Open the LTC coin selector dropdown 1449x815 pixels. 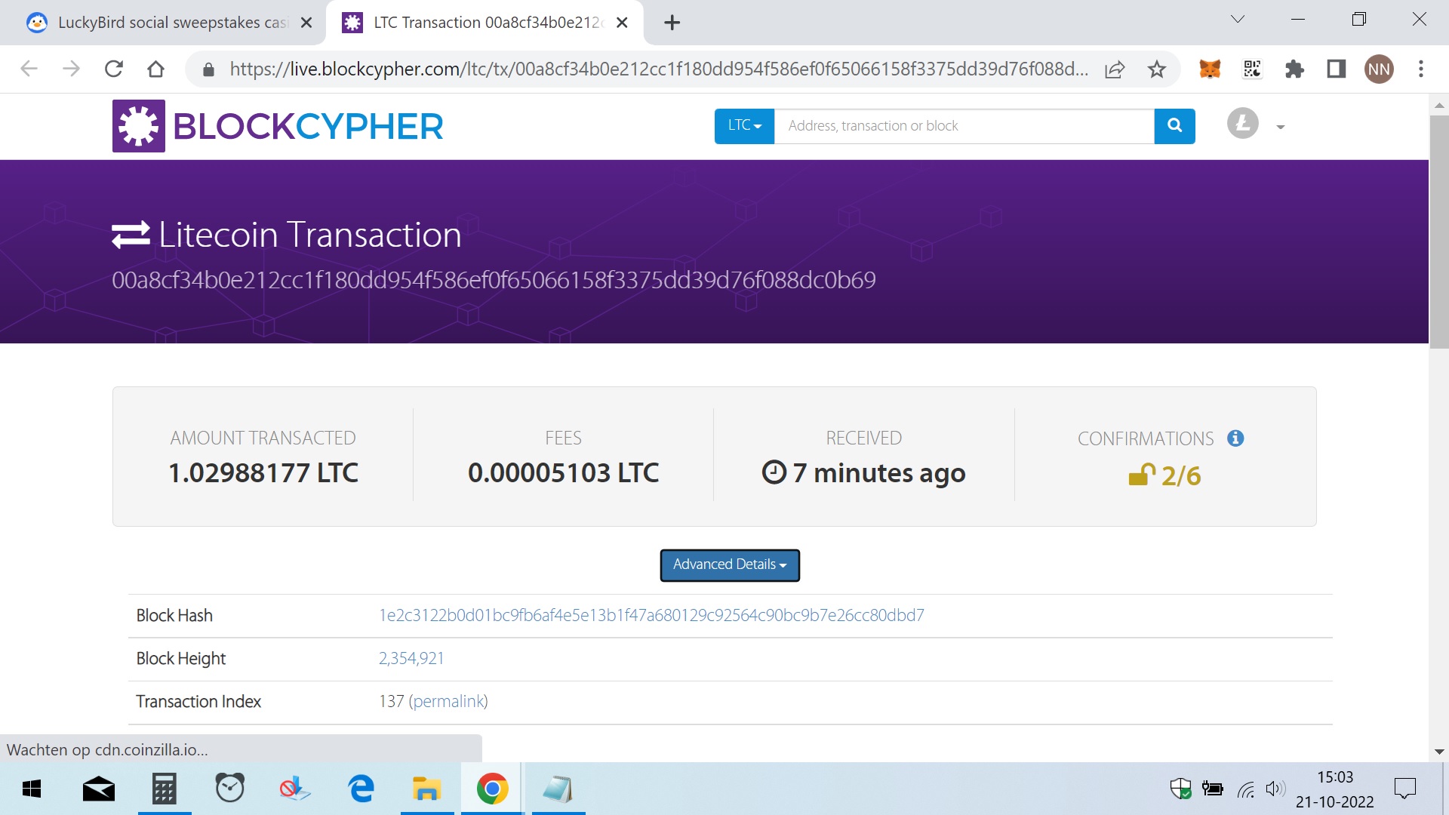744,125
